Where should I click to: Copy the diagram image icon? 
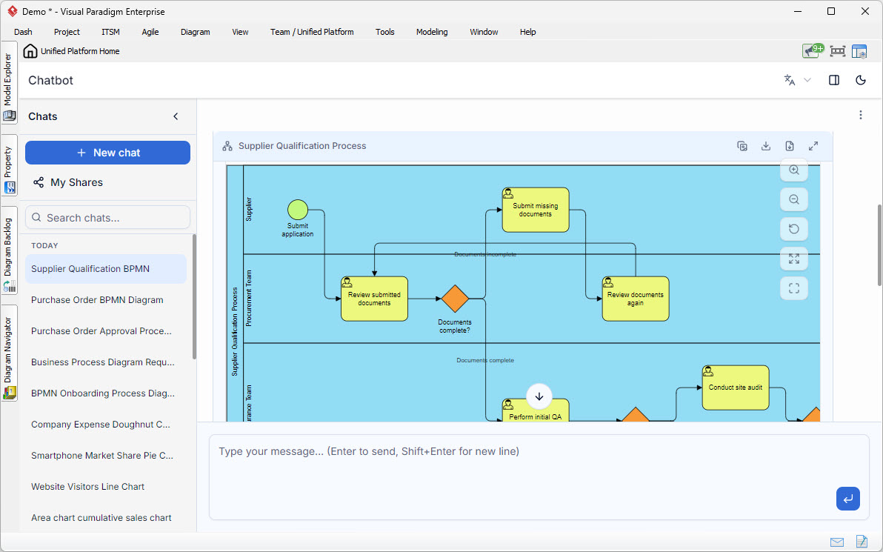(x=742, y=146)
